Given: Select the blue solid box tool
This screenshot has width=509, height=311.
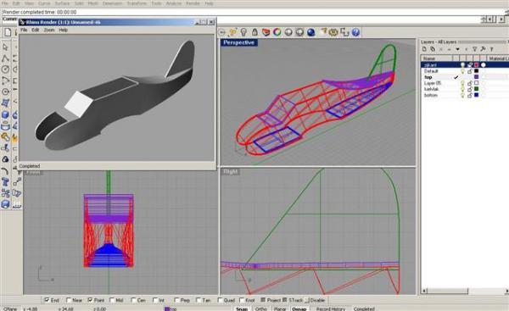Looking at the screenshot, I should [x=5, y=114].
